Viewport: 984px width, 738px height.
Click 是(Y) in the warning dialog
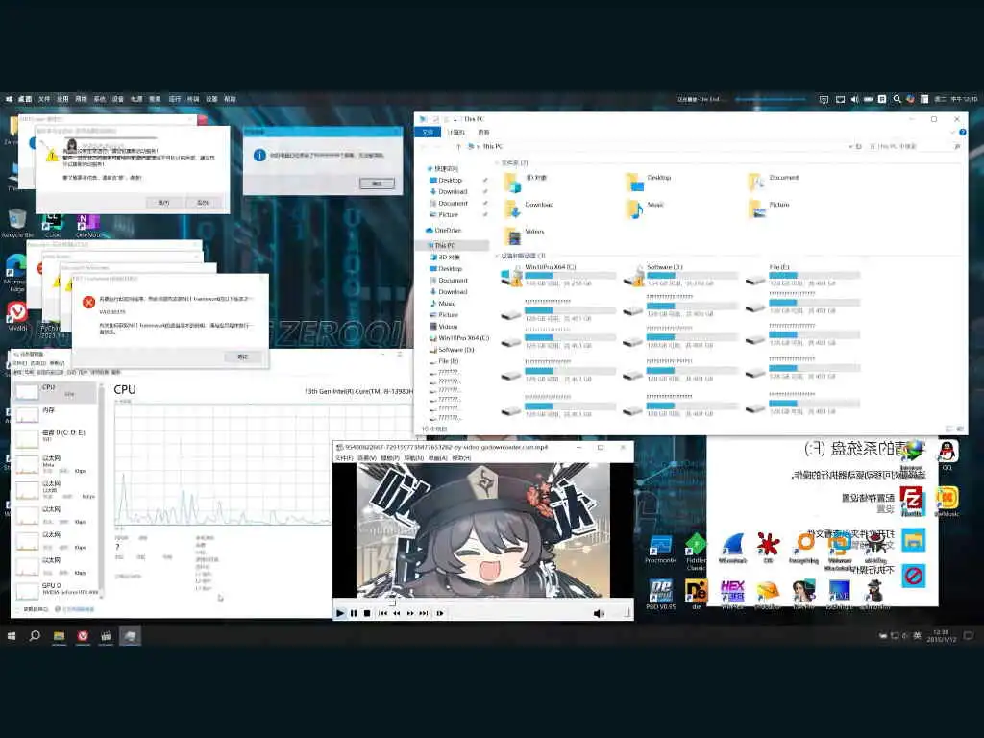coord(163,203)
